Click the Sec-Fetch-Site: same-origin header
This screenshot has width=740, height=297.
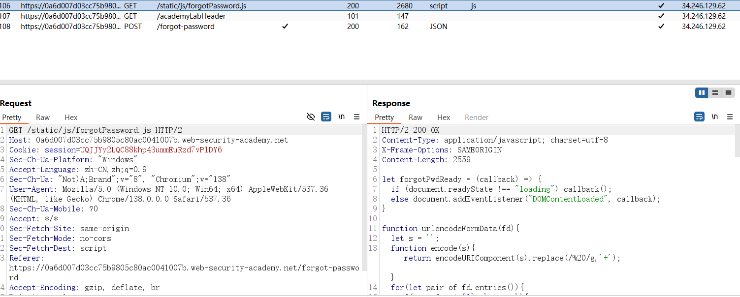[x=69, y=229]
